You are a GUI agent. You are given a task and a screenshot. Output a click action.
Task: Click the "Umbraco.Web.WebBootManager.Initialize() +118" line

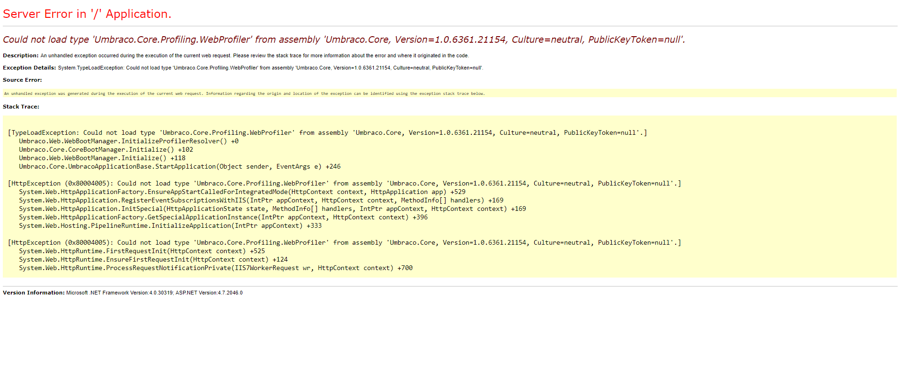(102, 158)
